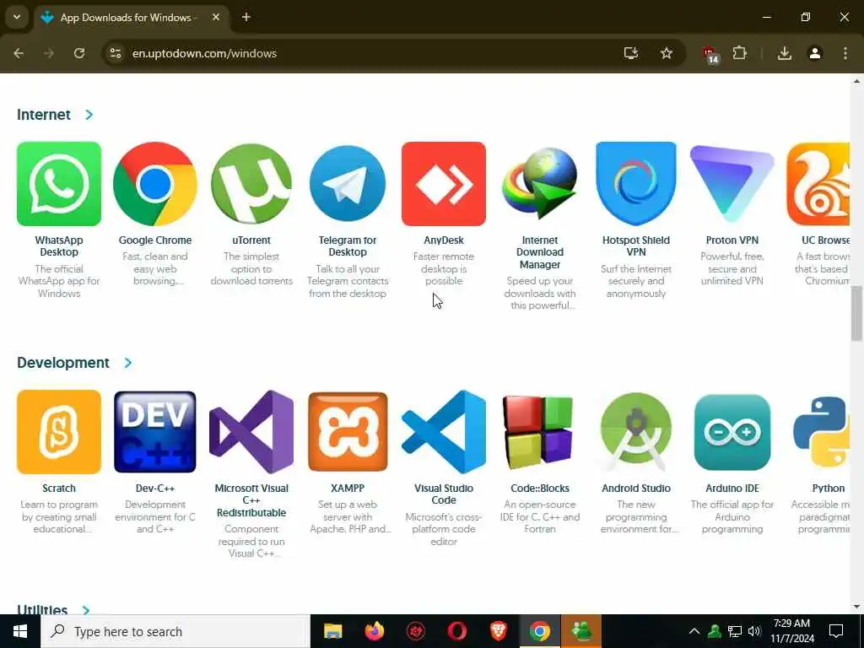Click the Google Chrome app icon

pos(155,183)
